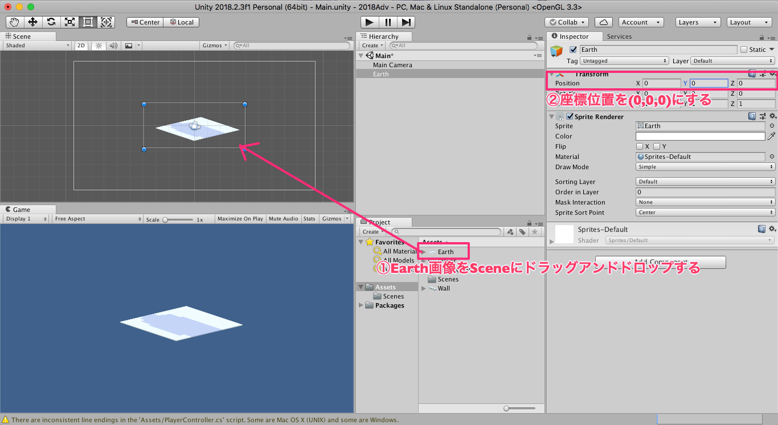Screen dimensions: 778x425
Task: Open the Free Aspect dropdown
Action: tap(97, 219)
